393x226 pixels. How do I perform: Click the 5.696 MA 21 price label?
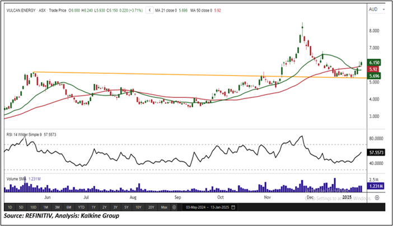[374, 76]
